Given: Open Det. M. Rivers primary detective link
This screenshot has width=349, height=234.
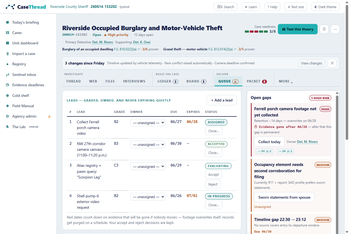Looking at the screenshot, I should [103, 42].
